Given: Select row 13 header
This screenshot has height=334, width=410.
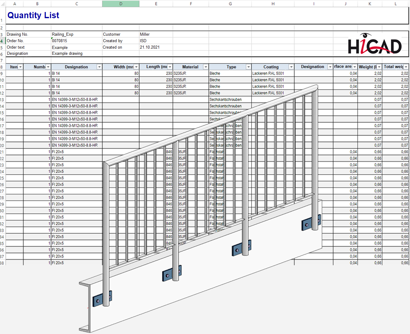Looking at the screenshot, I should click(2, 100).
